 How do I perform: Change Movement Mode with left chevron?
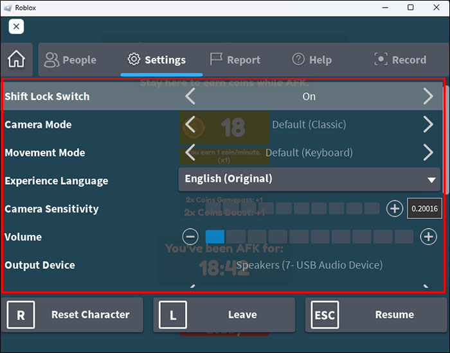click(190, 153)
